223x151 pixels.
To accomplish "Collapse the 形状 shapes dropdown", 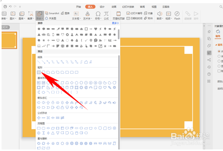I will click(x=40, y=16).
